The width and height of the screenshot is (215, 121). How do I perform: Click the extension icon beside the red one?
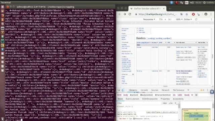tap(199, 14)
